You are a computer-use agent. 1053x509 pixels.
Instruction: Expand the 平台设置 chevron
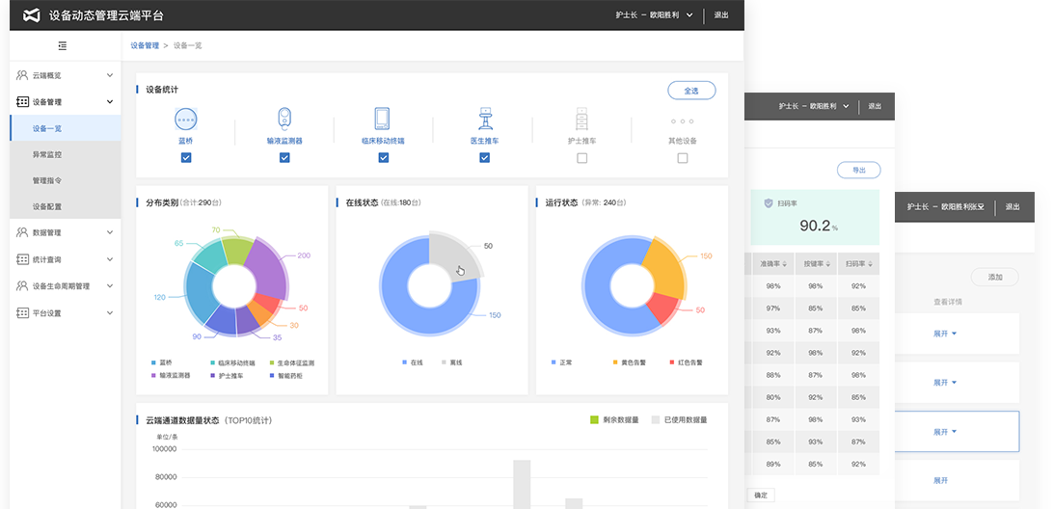click(x=110, y=313)
